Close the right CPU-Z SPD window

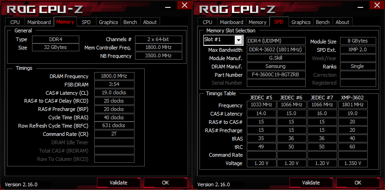click(x=378, y=6)
